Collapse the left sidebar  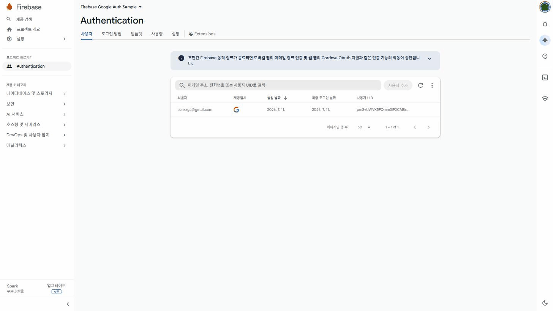coord(68,304)
